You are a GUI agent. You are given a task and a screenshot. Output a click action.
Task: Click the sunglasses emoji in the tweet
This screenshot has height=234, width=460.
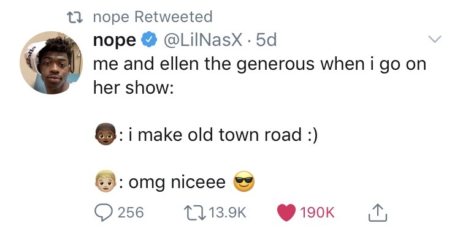coord(243,181)
